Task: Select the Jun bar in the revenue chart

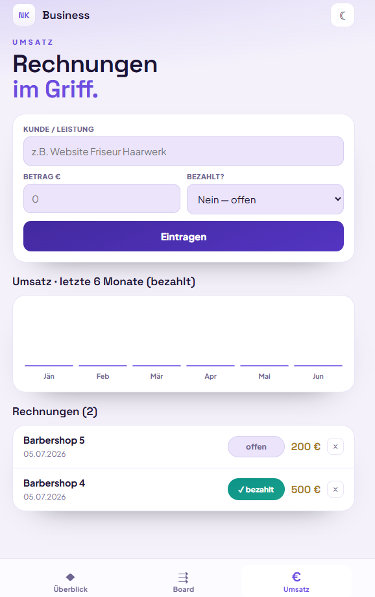Action: click(x=318, y=366)
